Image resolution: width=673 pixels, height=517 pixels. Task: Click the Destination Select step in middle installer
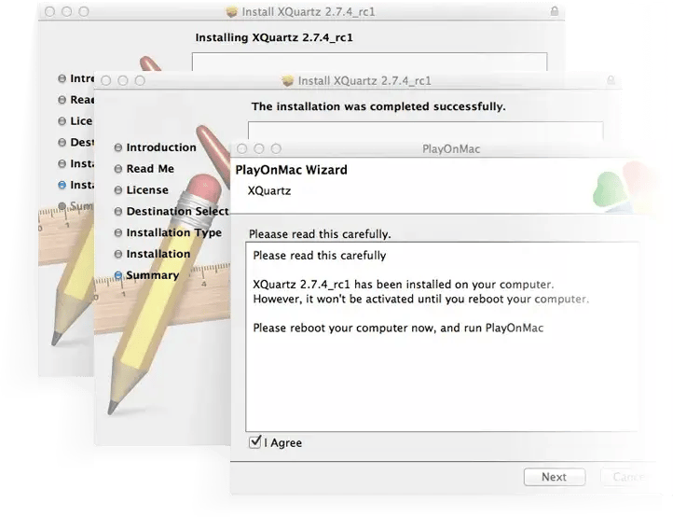pyautogui.click(x=178, y=212)
